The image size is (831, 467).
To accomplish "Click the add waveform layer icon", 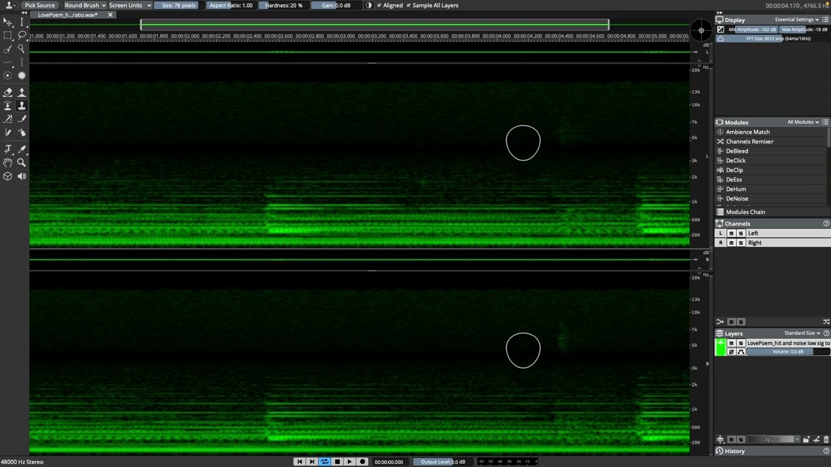I will coord(815,439).
